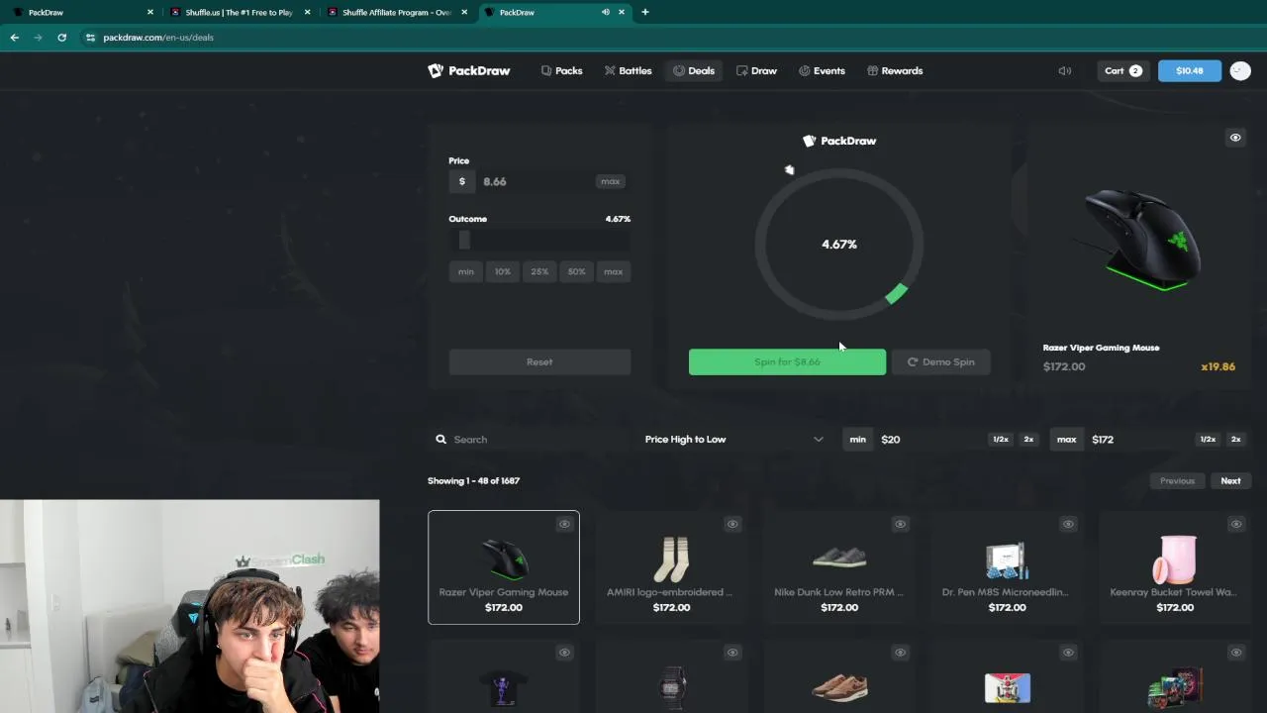Click the PackDraw logo in header
The height and width of the screenshot is (713, 1267).
coord(469,71)
